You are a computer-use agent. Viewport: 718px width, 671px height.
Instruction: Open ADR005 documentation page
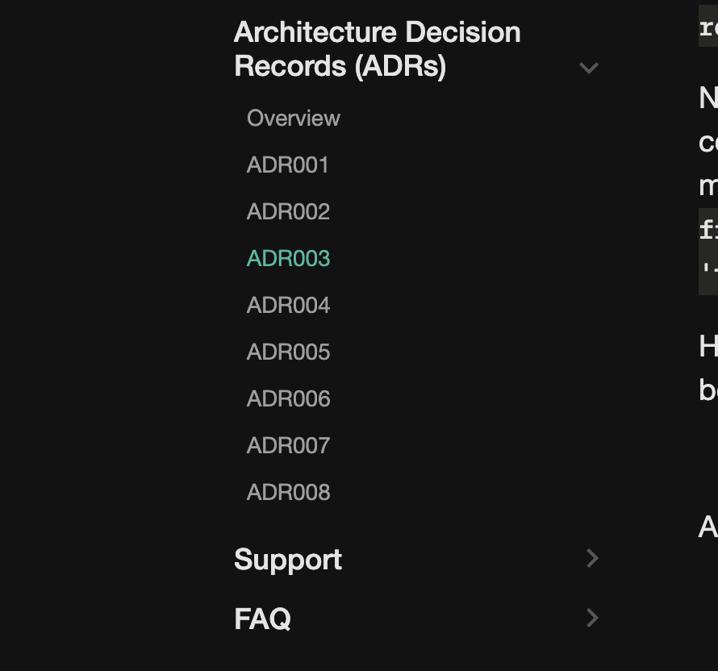tap(288, 352)
